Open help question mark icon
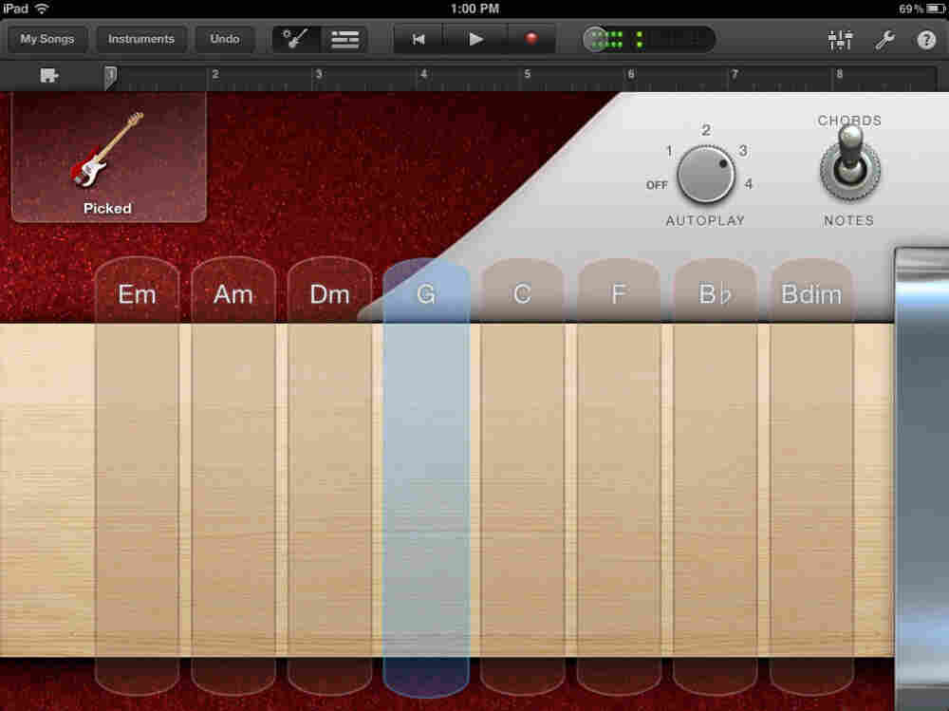Viewport: 949px width, 711px height. click(926, 40)
